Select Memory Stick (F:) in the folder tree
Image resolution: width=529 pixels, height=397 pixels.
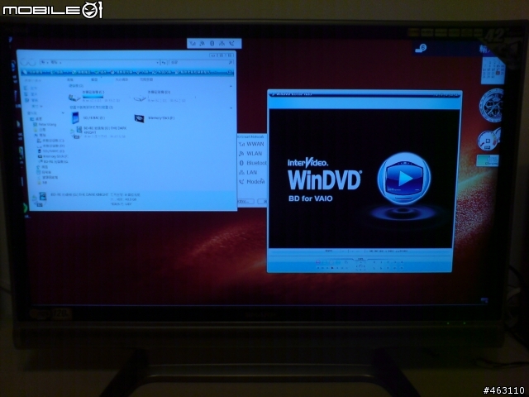[x=53, y=156]
